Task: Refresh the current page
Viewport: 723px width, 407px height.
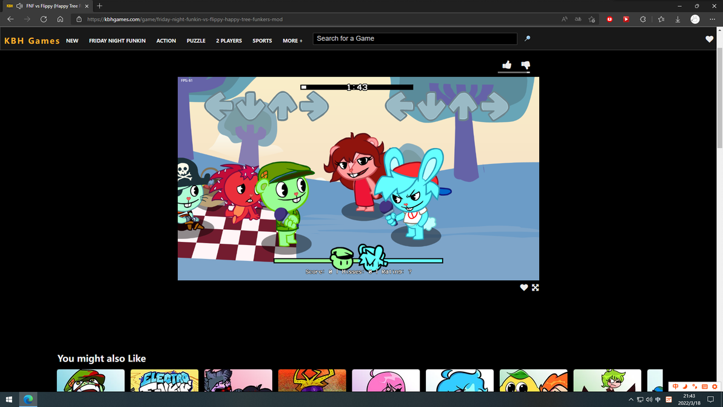Action: point(44,19)
